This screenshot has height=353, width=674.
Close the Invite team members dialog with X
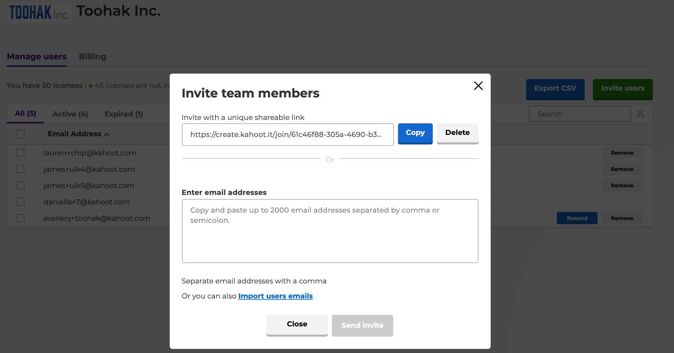click(x=478, y=86)
